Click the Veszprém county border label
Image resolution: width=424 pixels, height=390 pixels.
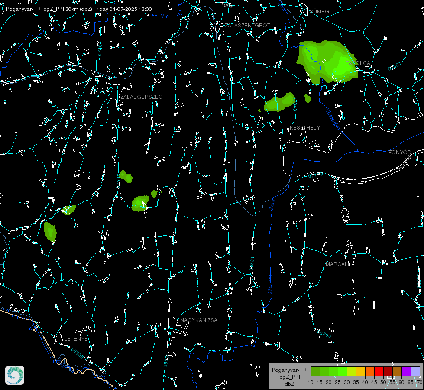click(x=333, y=119)
